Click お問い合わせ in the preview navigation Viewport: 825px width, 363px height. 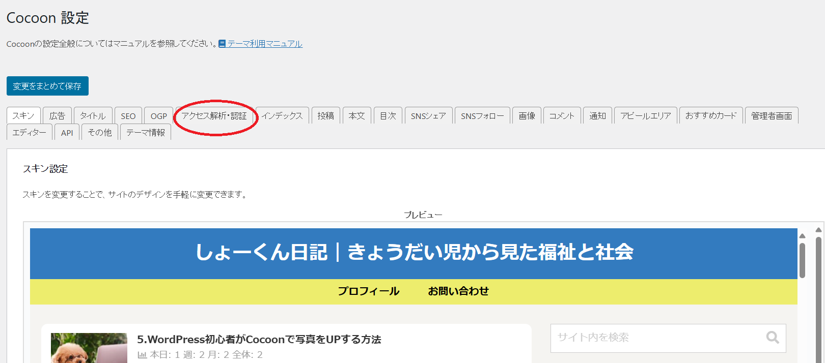[458, 291]
